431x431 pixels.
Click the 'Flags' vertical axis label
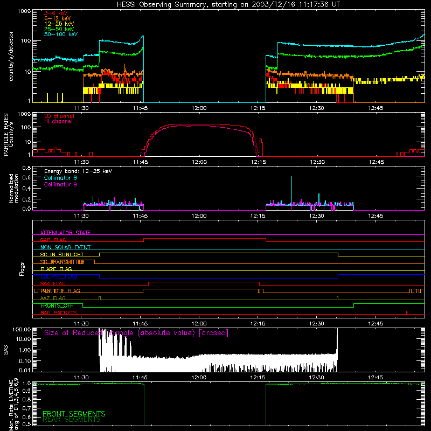[x=22, y=269]
